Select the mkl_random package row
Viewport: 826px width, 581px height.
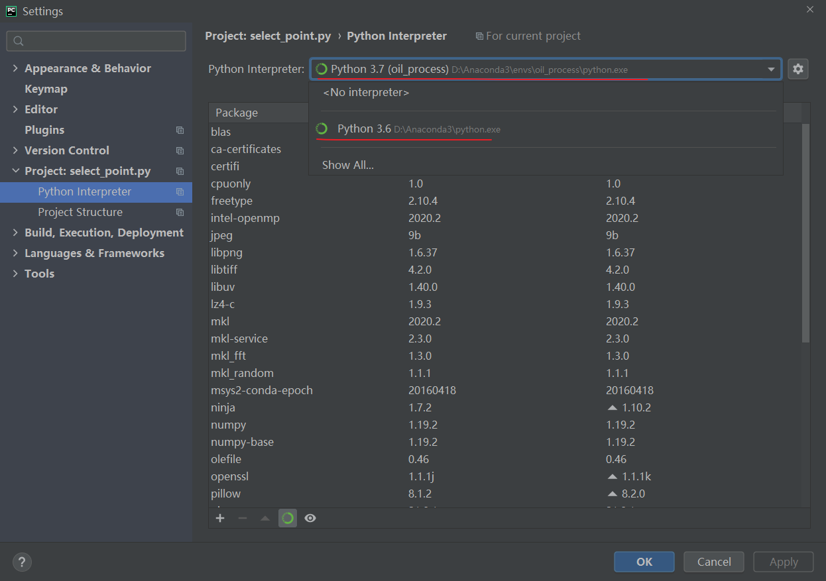(505, 373)
